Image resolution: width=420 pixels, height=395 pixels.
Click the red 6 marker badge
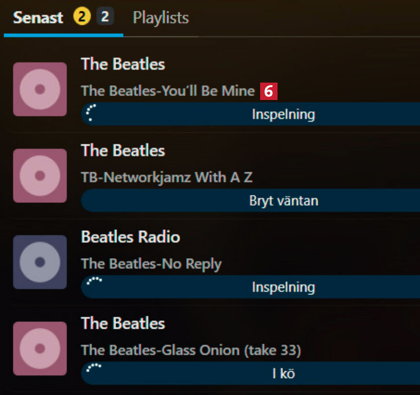click(x=269, y=91)
